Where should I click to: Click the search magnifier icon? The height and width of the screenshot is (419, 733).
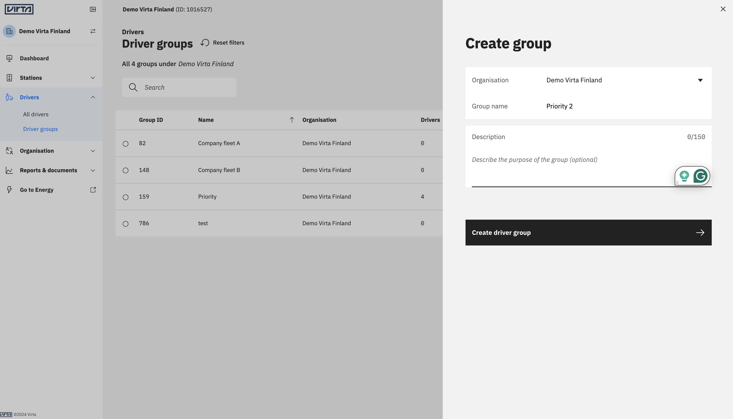point(133,87)
